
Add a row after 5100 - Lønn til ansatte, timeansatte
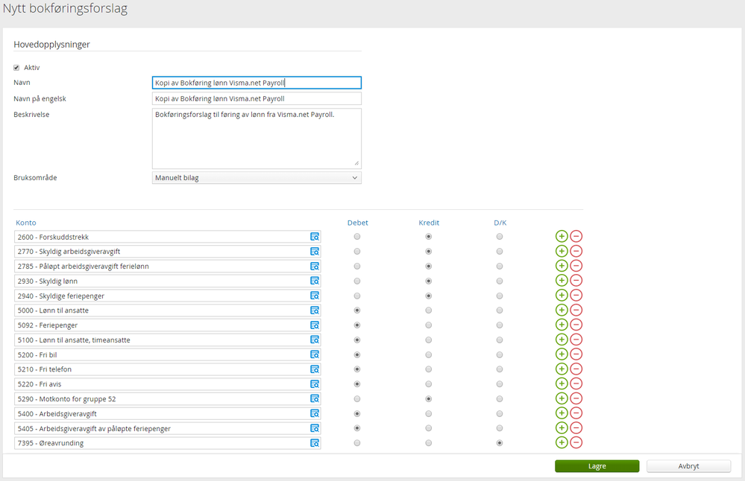[x=562, y=340]
